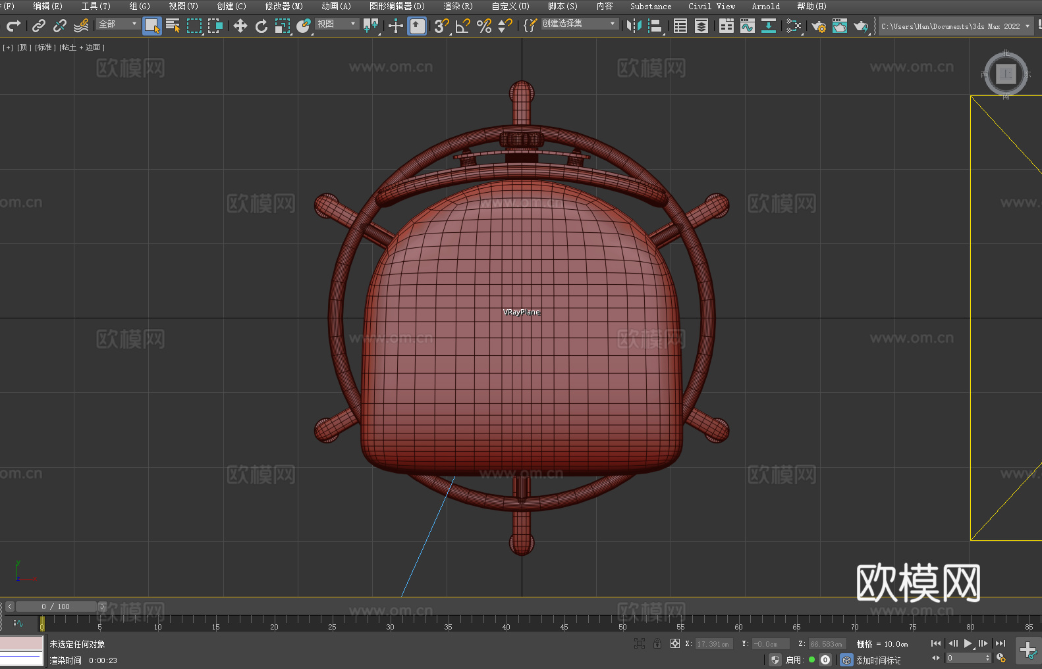This screenshot has width=1042, height=669.
Task: Click Isolate Selection toggle icon
Action: 639,643
